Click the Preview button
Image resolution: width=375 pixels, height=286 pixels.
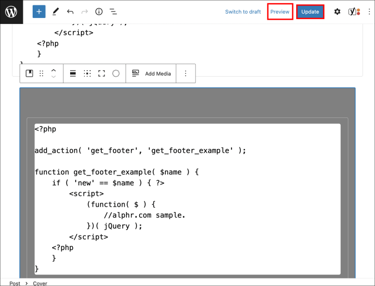[x=280, y=12]
